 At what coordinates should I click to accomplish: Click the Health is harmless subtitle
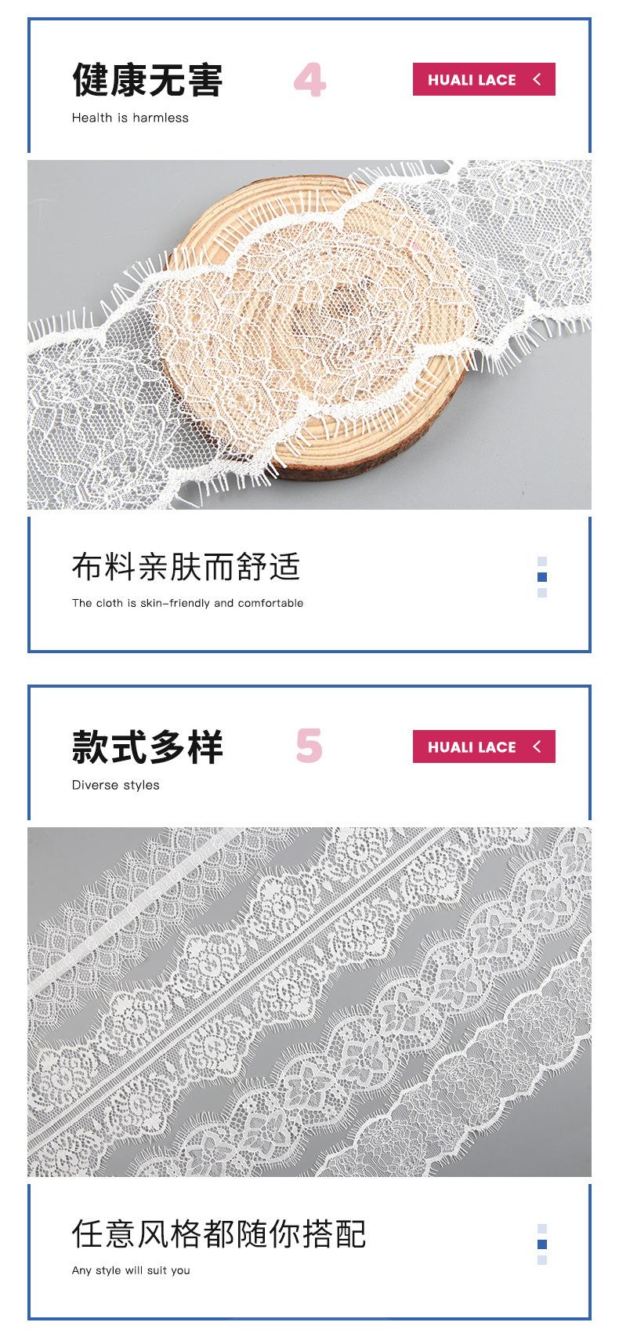(x=130, y=118)
